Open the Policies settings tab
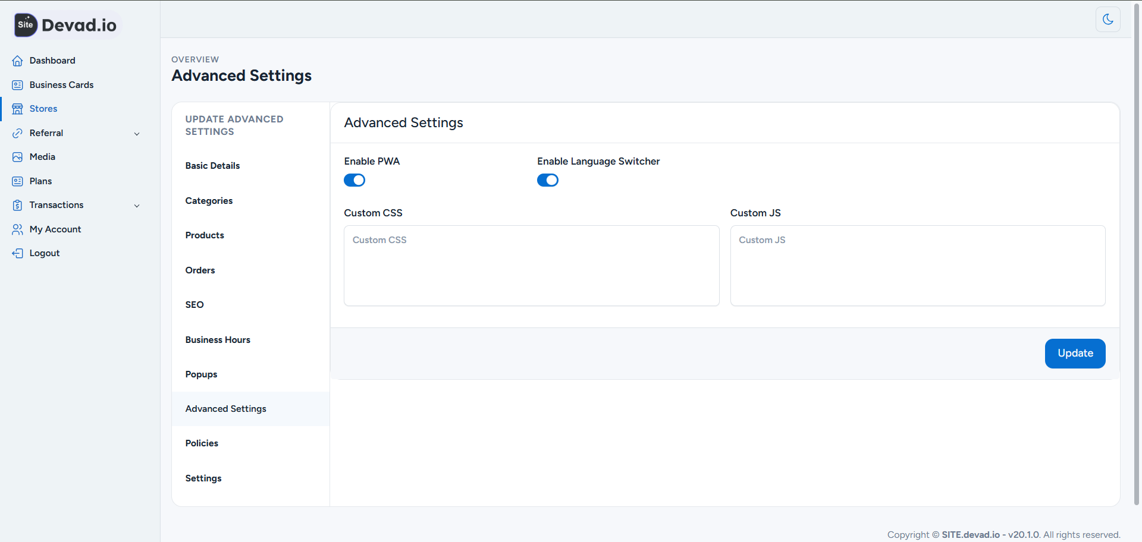 click(x=201, y=443)
